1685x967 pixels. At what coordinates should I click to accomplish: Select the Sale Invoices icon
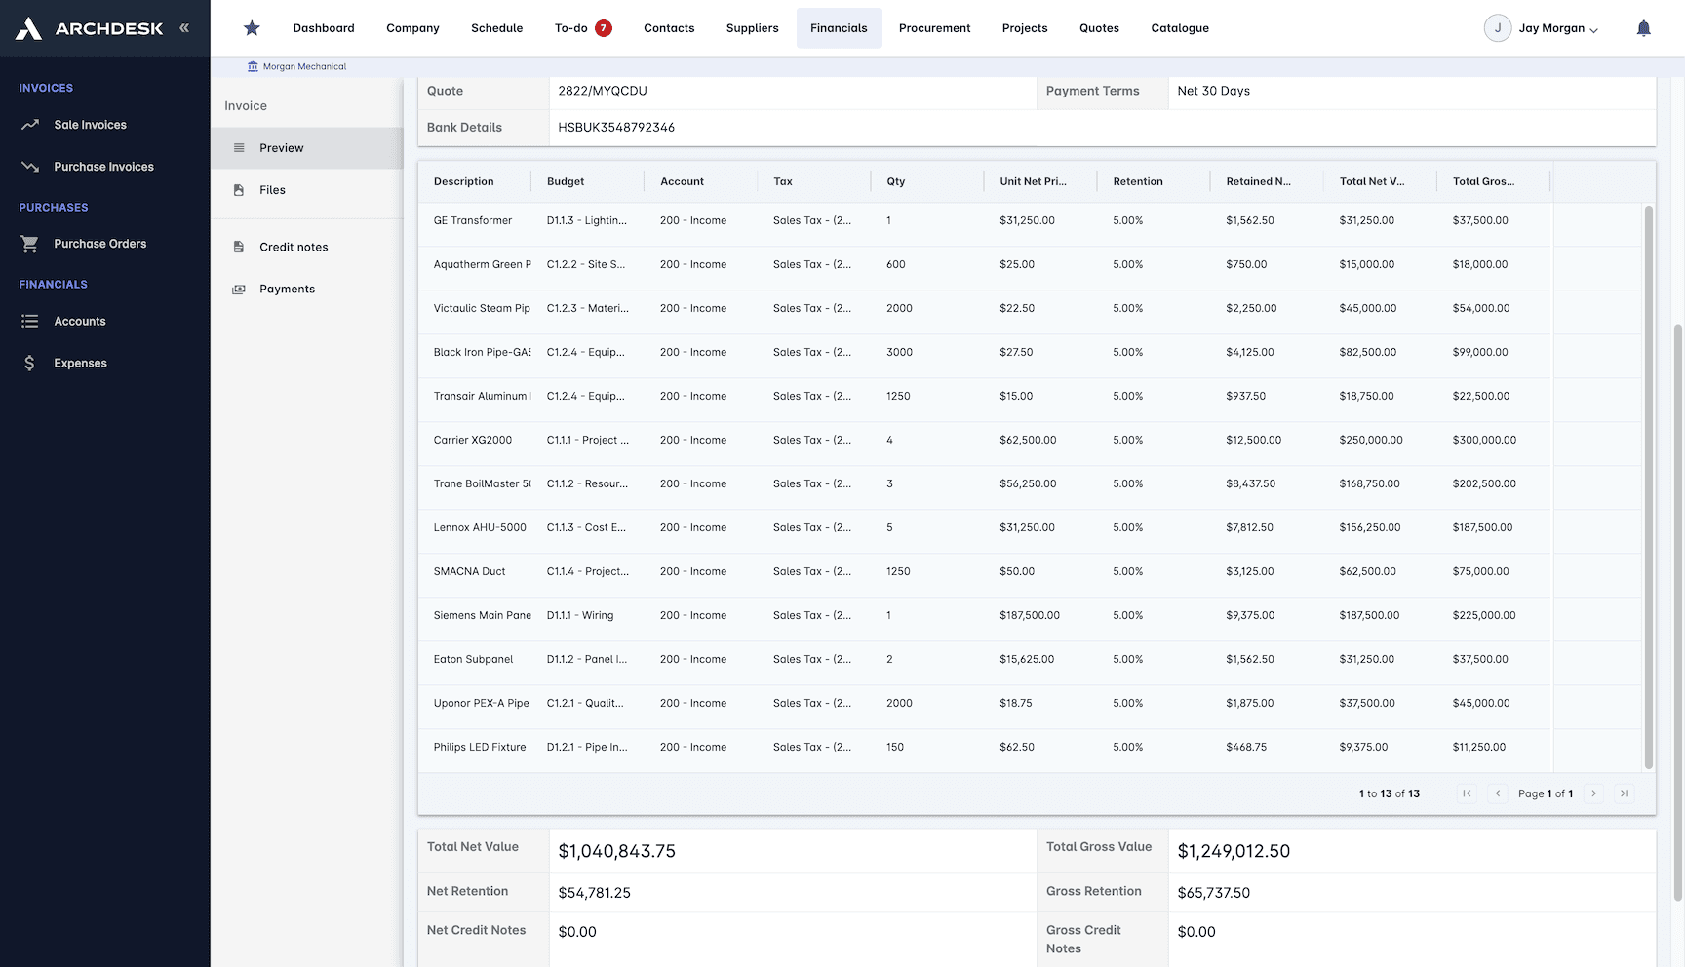[x=31, y=124]
